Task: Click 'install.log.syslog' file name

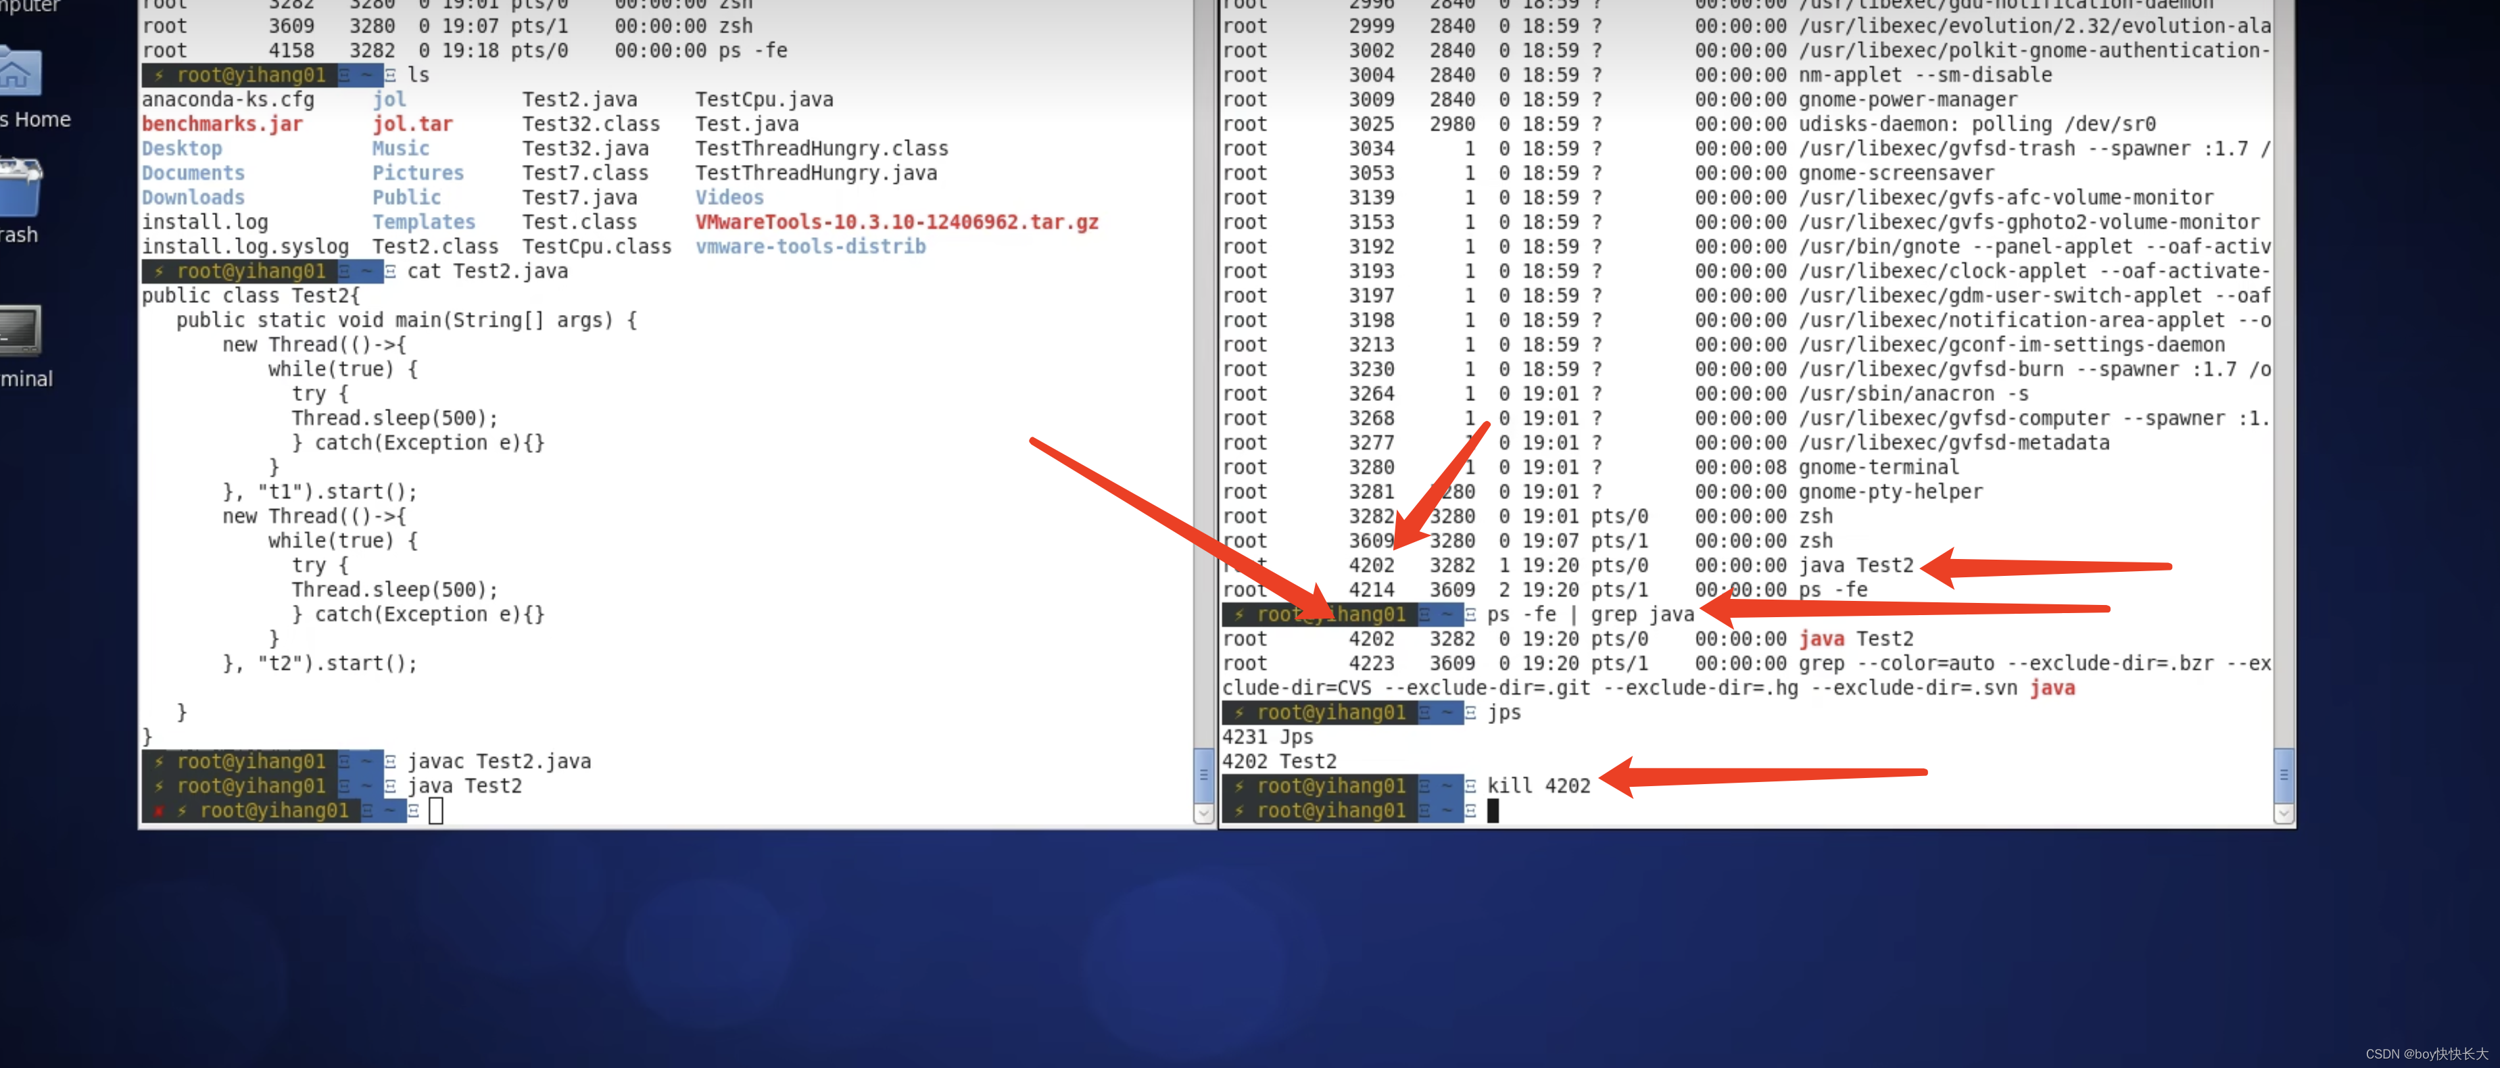Action: pos(245,247)
